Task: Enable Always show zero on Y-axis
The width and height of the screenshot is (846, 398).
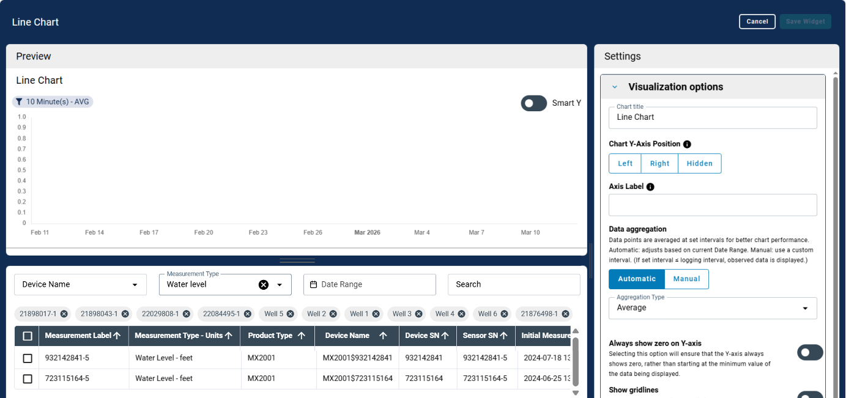Action: tap(809, 352)
